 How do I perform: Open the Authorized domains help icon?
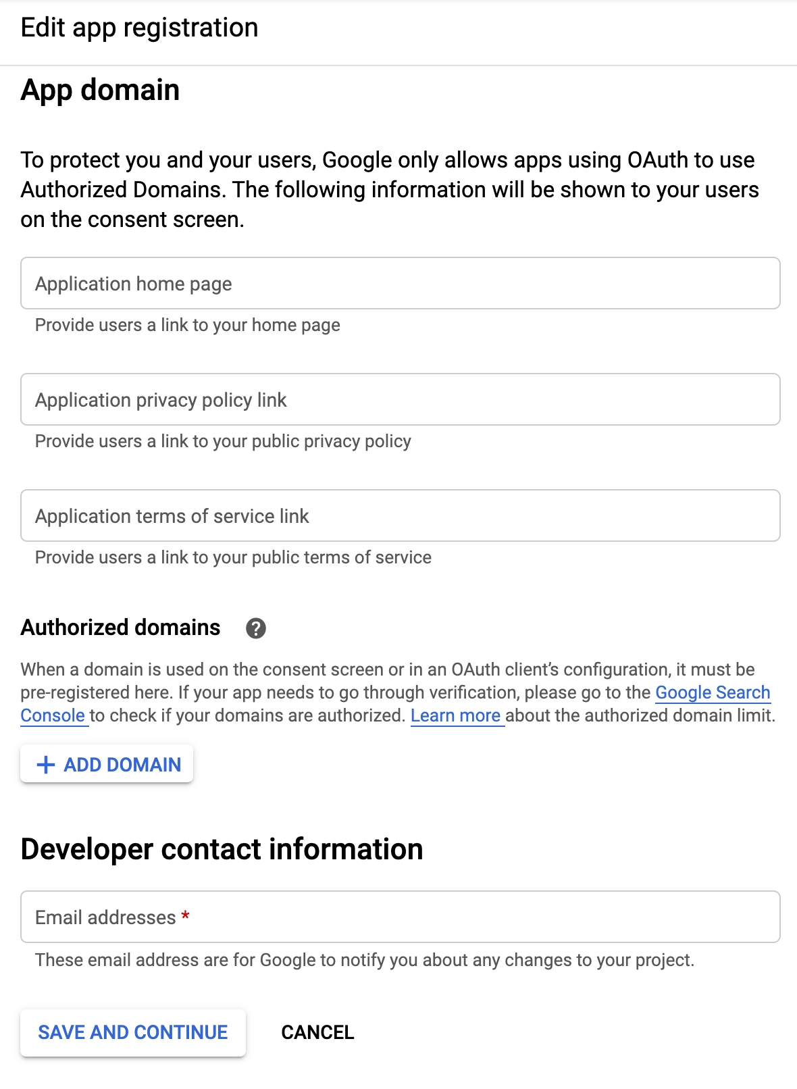pyautogui.click(x=255, y=628)
